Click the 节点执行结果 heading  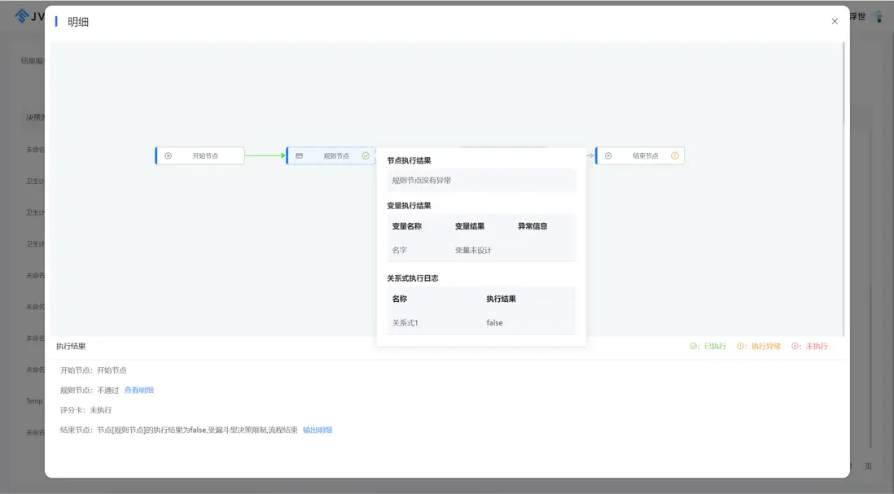(409, 160)
